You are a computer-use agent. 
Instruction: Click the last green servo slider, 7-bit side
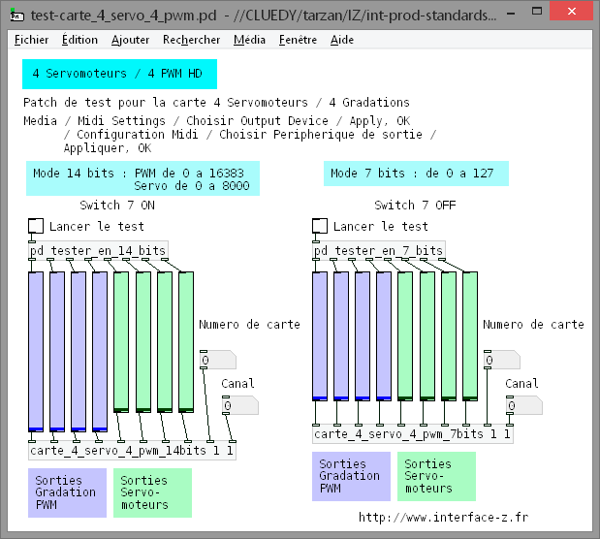coord(470,335)
